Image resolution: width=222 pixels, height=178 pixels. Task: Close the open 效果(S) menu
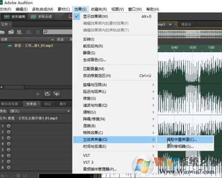click(x=80, y=9)
